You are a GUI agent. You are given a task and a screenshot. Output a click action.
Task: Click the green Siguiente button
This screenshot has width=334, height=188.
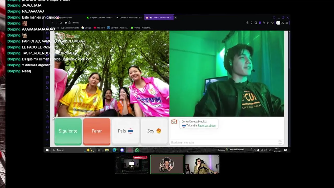click(x=68, y=131)
